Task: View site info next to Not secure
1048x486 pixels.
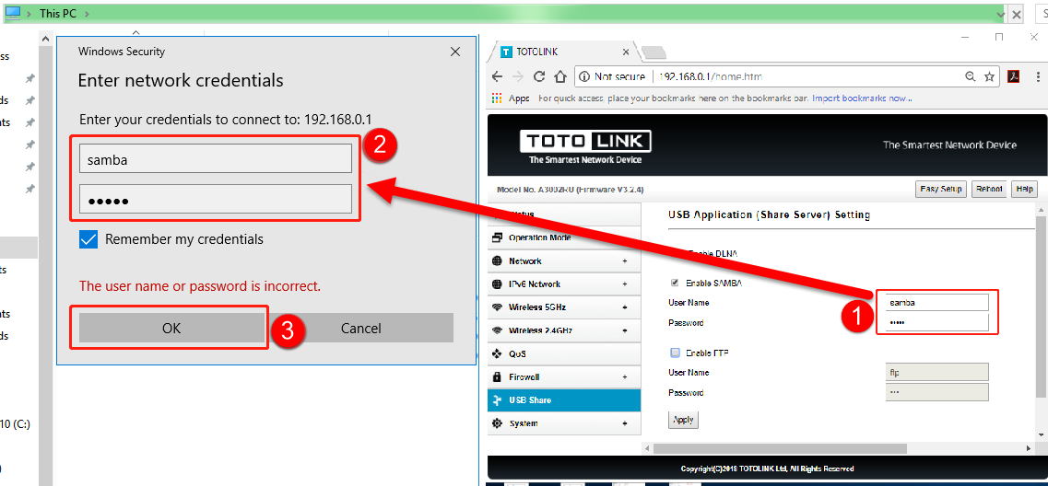Action: (583, 76)
